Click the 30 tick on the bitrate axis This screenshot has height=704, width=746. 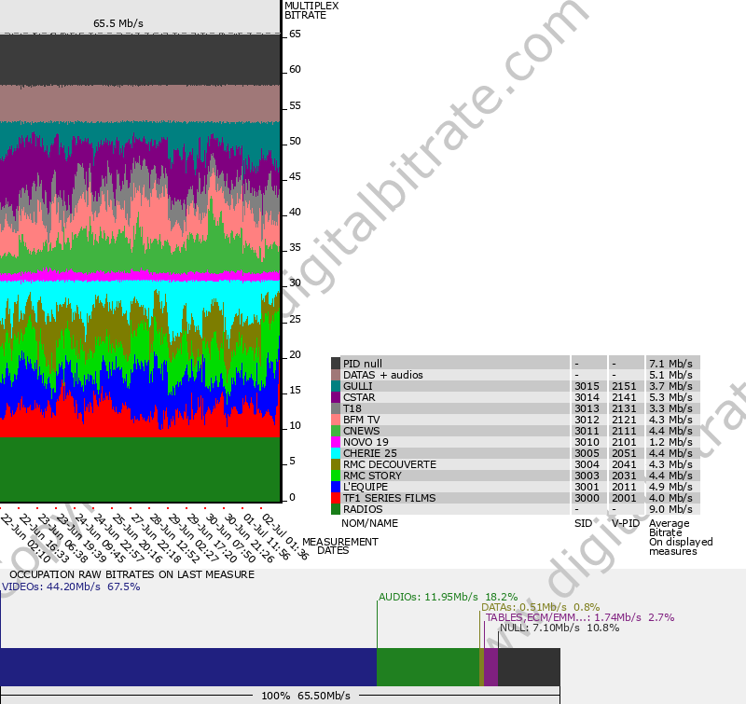coord(295,283)
